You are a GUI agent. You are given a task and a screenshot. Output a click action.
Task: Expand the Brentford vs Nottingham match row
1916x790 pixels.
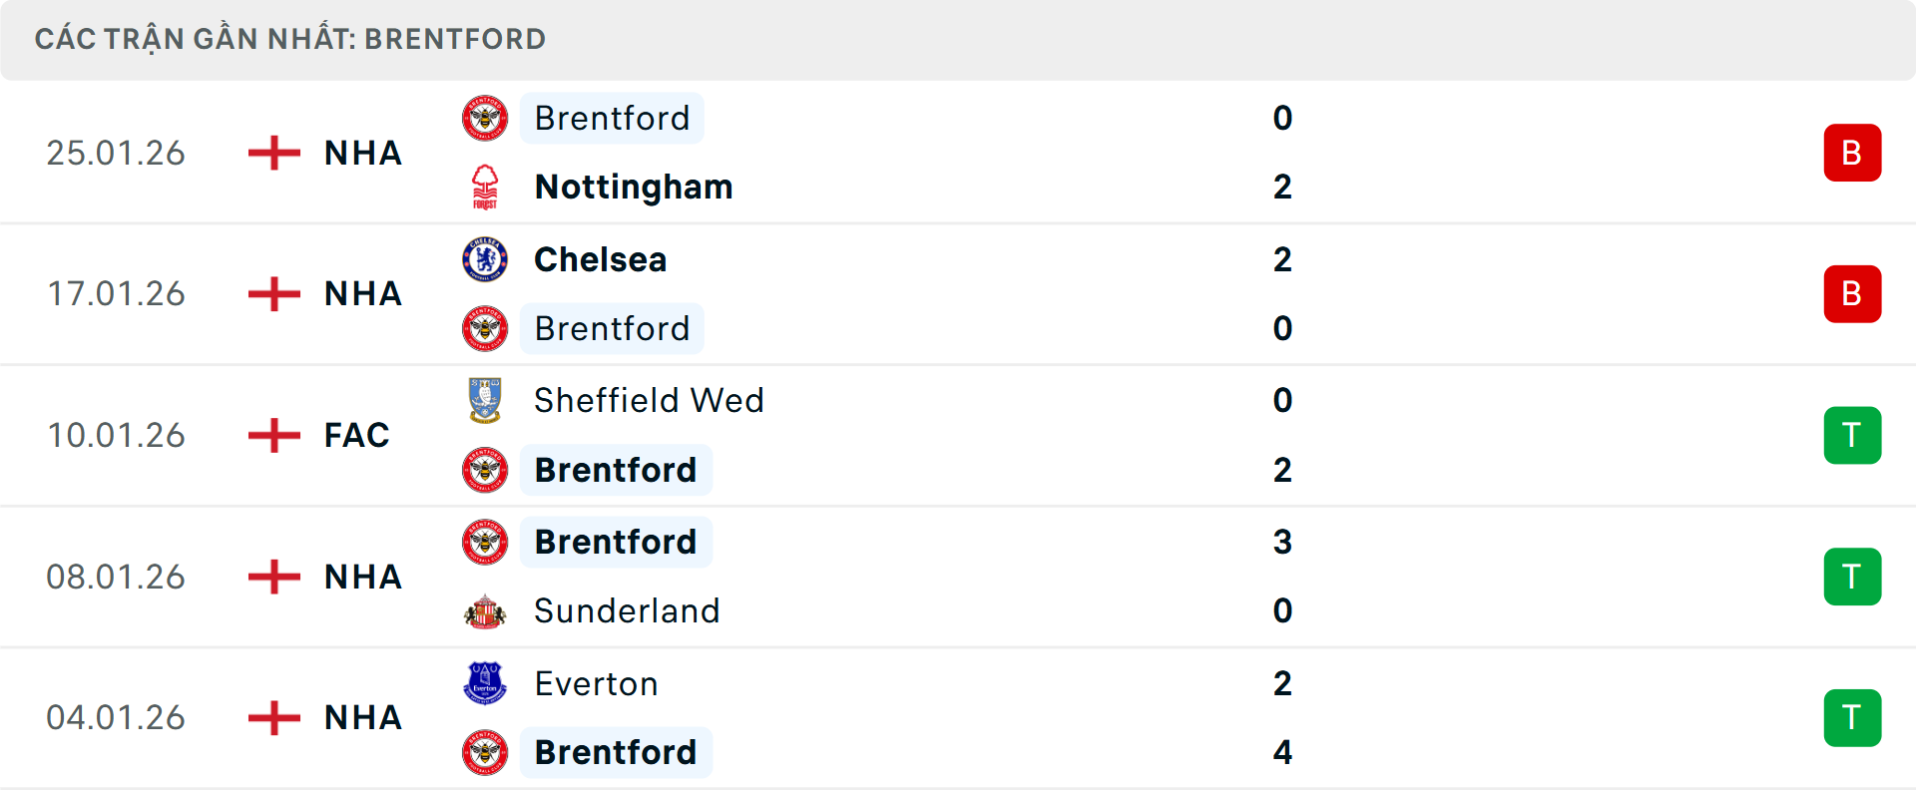[958, 153]
